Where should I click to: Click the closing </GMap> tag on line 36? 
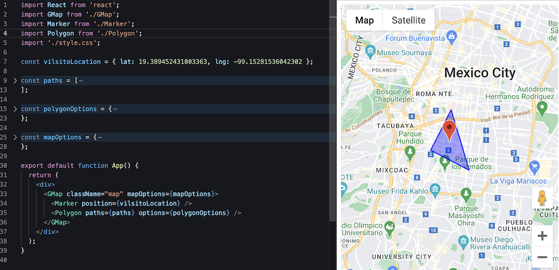[57, 222]
